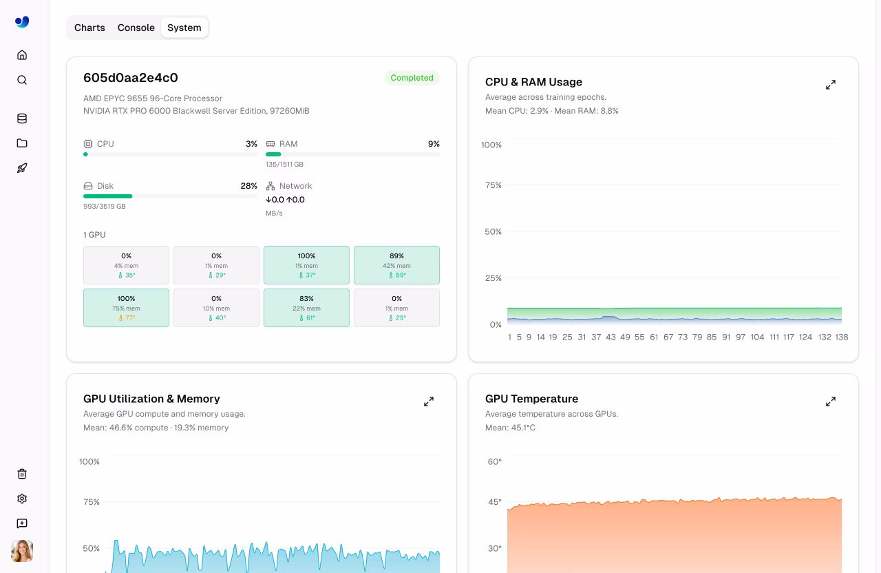The height and width of the screenshot is (573, 881).
Task: Click the 1 GPU label
Action: pos(94,235)
